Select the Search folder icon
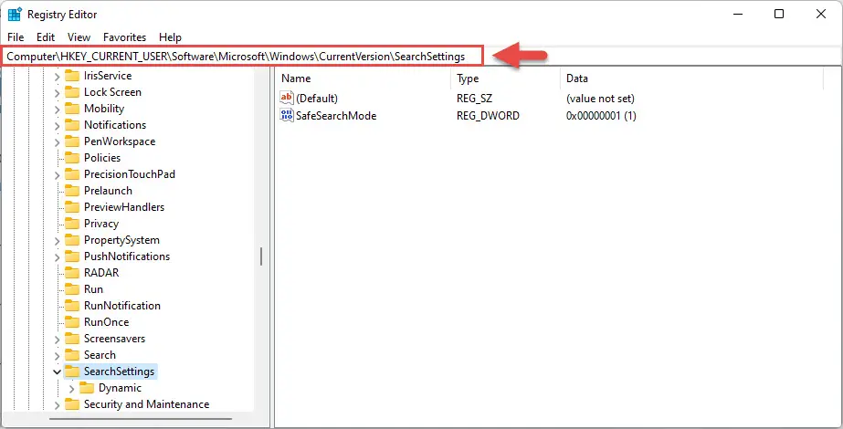Image resolution: width=843 pixels, height=429 pixels. (x=72, y=355)
